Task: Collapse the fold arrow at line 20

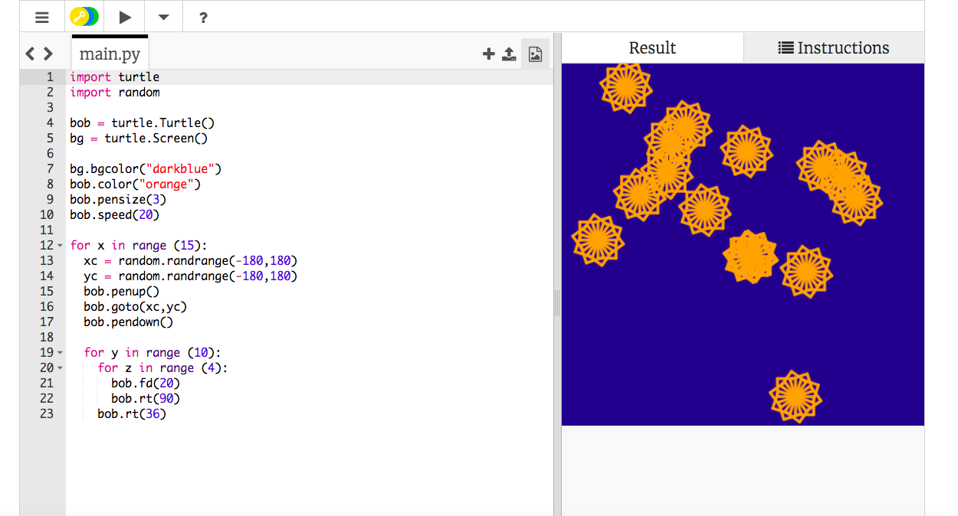Action: click(x=61, y=368)
